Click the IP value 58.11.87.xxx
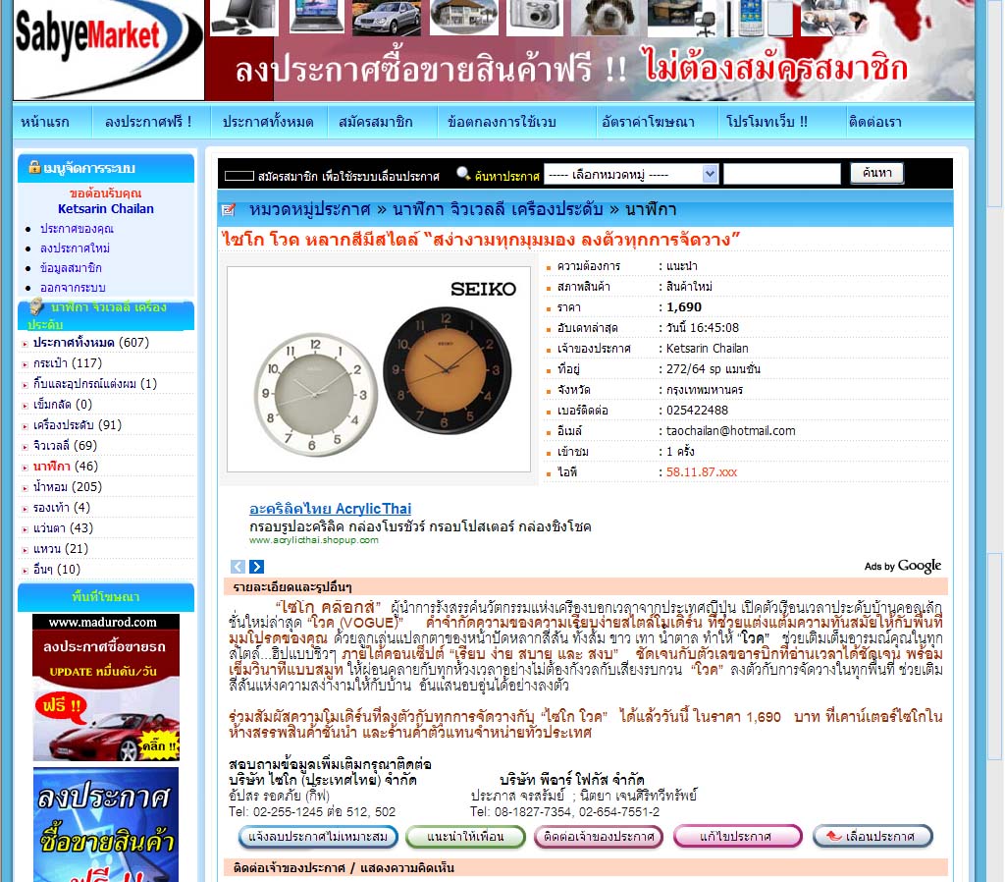 point(701,472)
